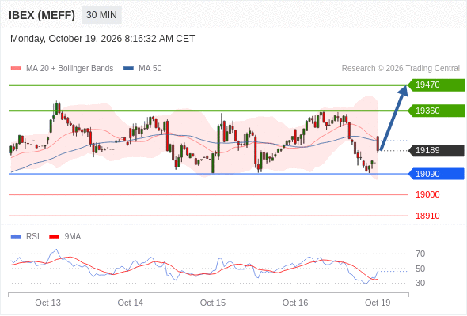467x316 pixels.
Task: Click the RSI legend label
Action: click(32, 237)
